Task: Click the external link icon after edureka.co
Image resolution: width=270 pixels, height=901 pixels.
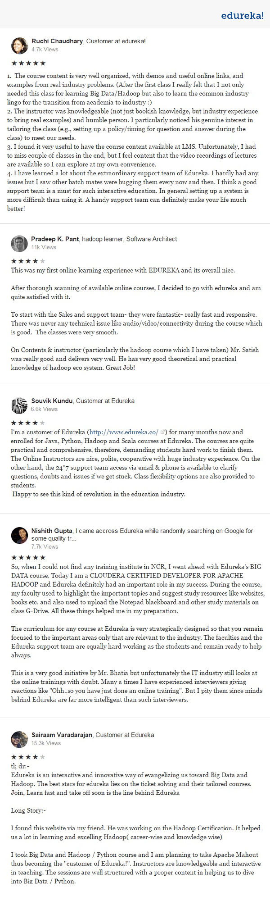Action: tap(162, 432)
